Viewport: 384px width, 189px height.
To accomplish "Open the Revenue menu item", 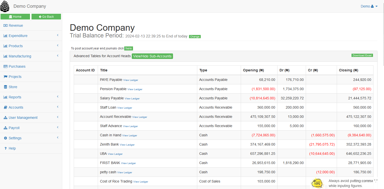I will [x=31, y=25].
